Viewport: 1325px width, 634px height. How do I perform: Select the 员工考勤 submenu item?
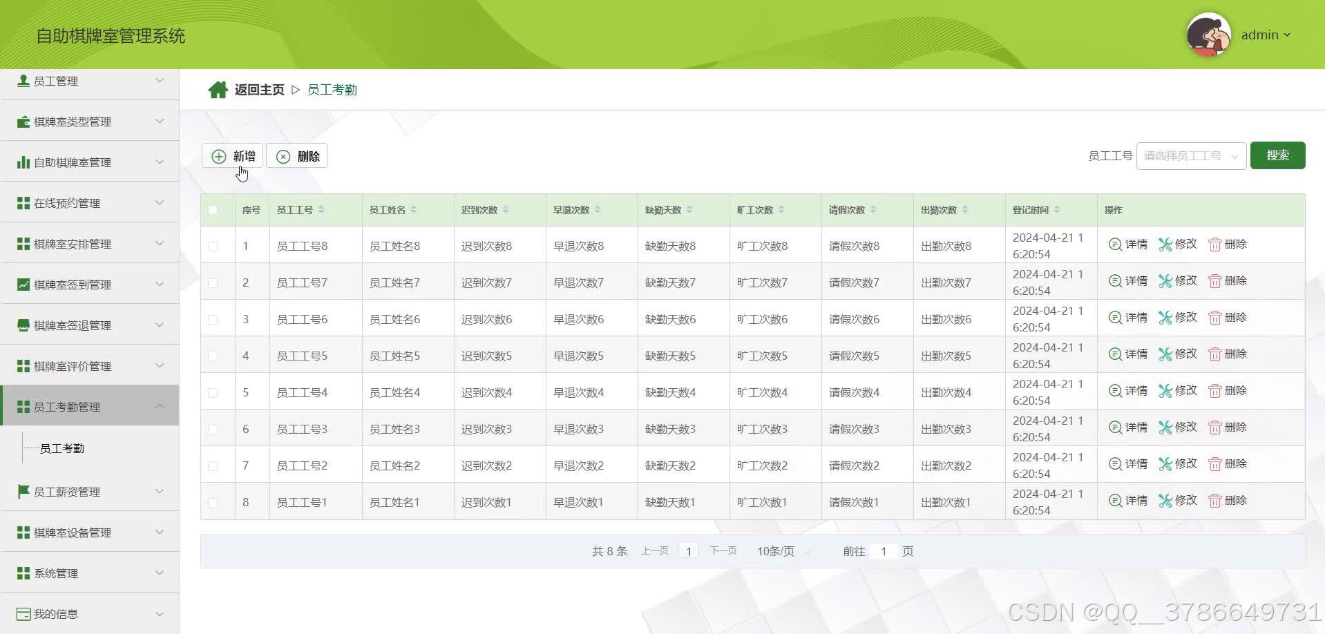[x=62, y=449]
